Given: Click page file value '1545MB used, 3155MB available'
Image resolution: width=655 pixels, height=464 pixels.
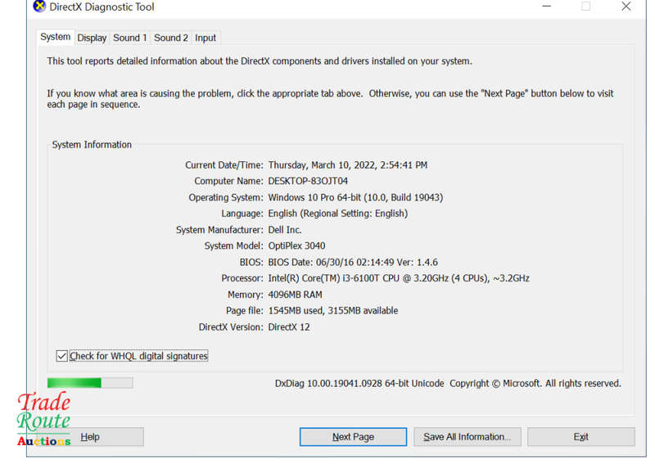Looking at the screenshot, I should pyautogui.click(x=333, y=311).
